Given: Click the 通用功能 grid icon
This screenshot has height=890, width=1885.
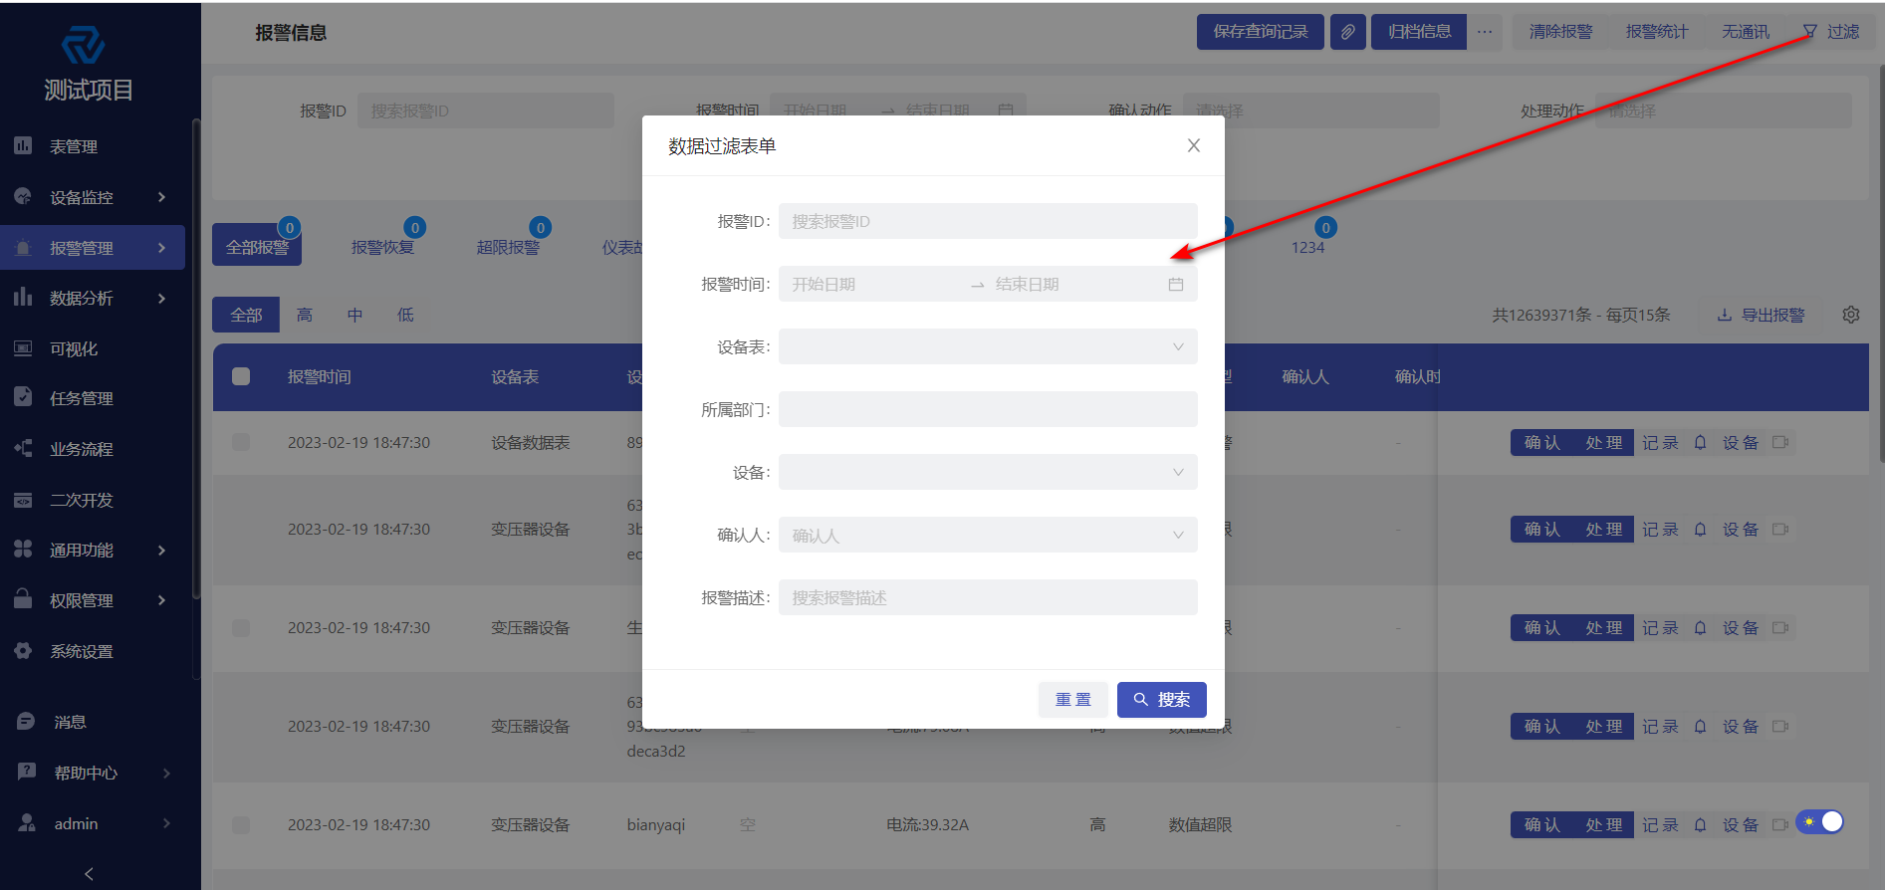Looking at the screenshot, I should pos(23,549).
